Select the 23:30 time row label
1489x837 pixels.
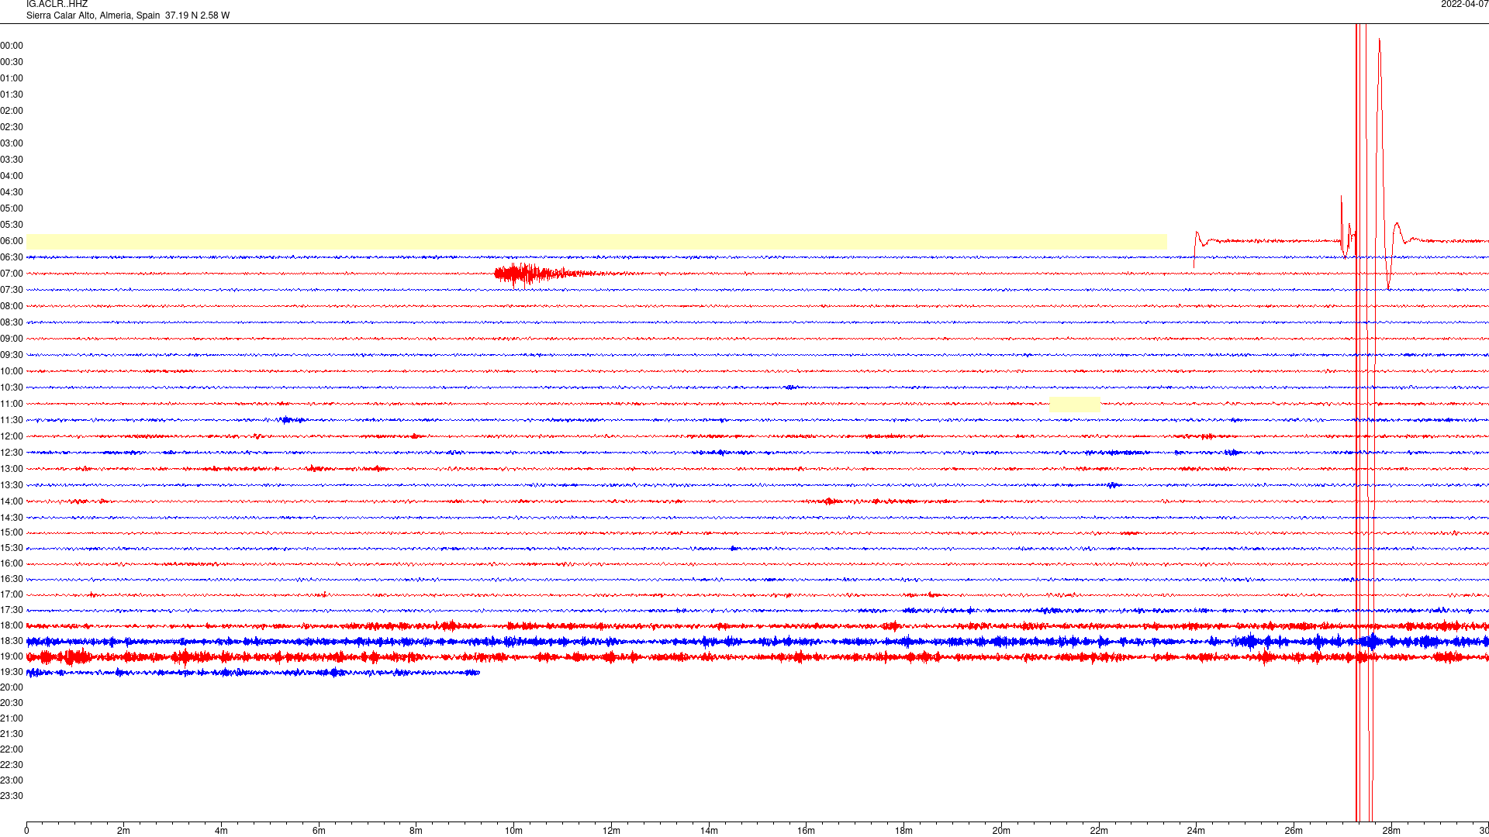click(x=12, y=796)
